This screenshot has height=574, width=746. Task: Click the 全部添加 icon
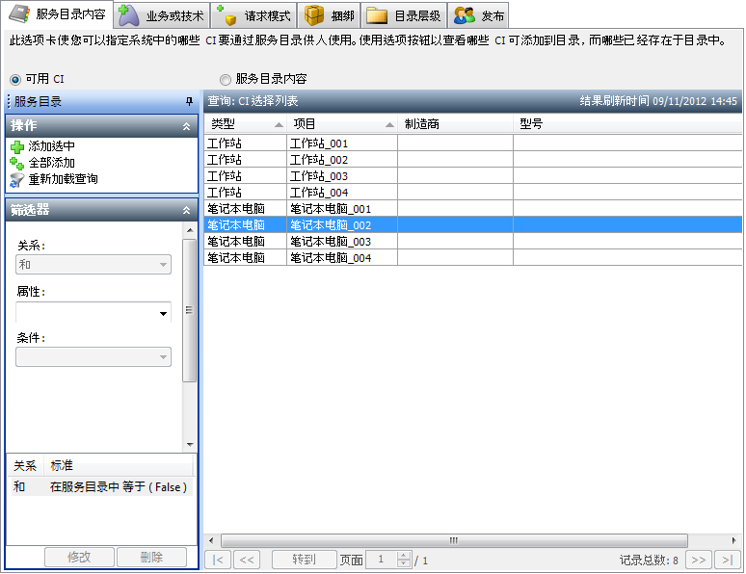pyautogui.click(x=16, y=163)
